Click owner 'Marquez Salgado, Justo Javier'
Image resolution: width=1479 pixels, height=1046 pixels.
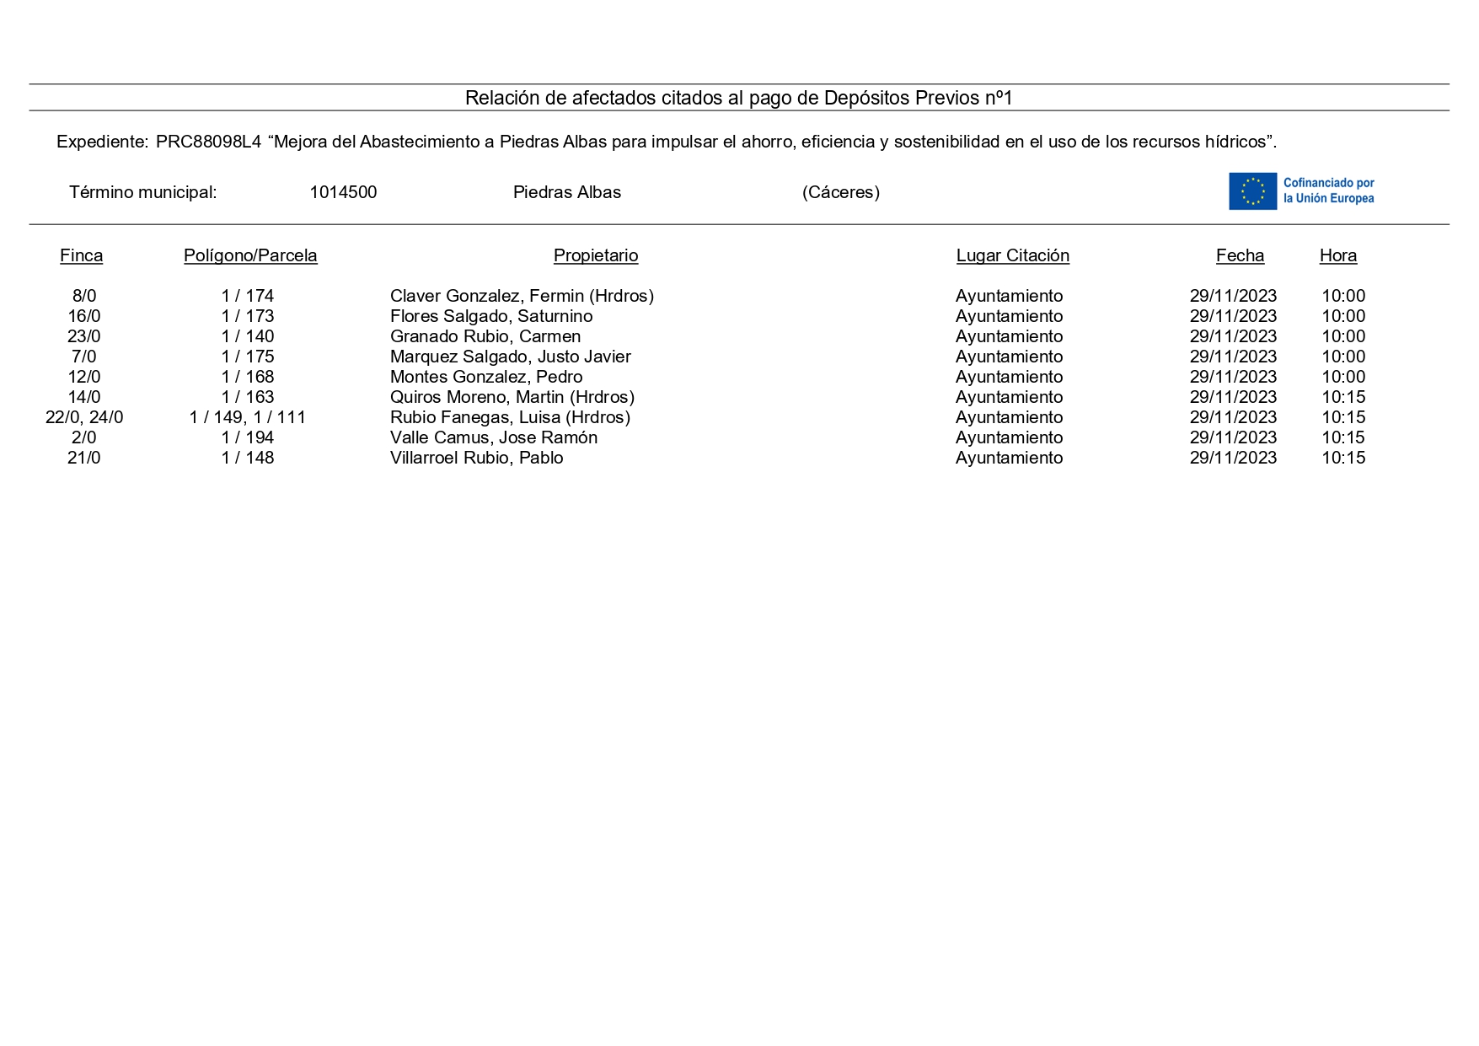(511, 357)
